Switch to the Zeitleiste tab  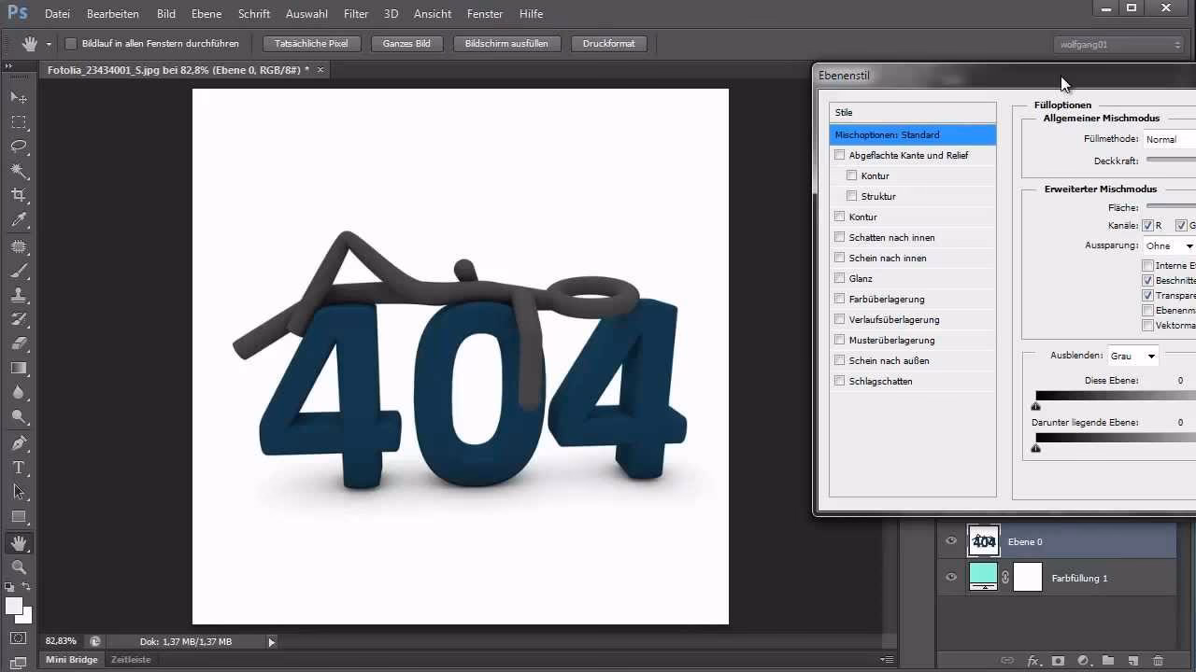click(x=131, y=659)
